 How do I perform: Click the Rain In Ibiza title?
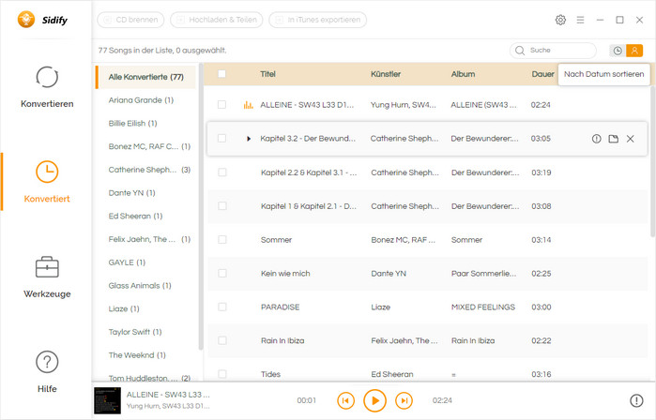(x=282, y=341)
